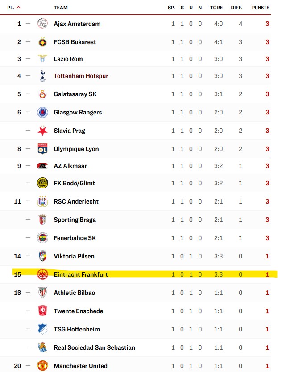Click the Olympique Lyon crest
Screen dimensions: 282x372
[42, 149]
